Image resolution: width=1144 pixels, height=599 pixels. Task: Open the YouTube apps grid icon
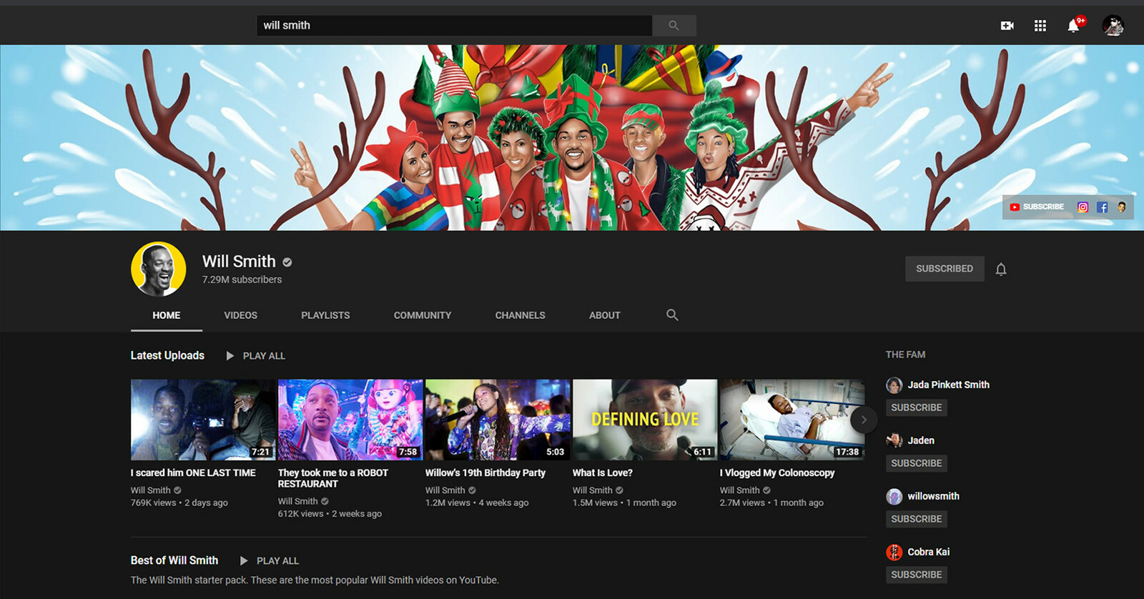coord(1040,26)
